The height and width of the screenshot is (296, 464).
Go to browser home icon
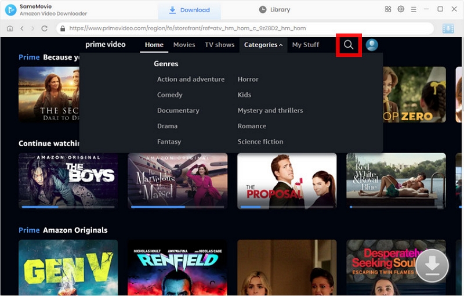pos(10,28)
